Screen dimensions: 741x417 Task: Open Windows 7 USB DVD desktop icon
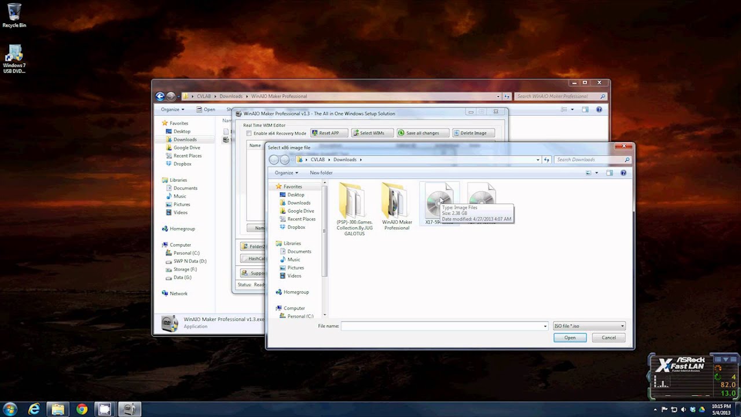coord(14,60)
